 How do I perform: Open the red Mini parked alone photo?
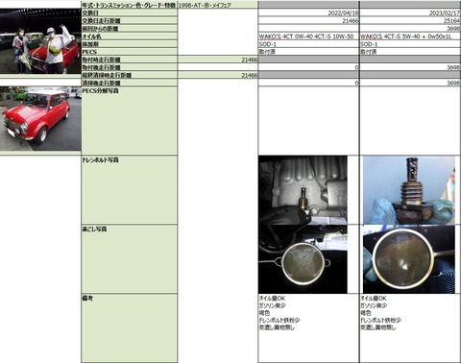tap(40, 118)
